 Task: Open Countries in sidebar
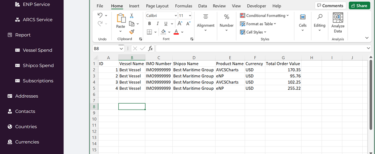[22, 127]
